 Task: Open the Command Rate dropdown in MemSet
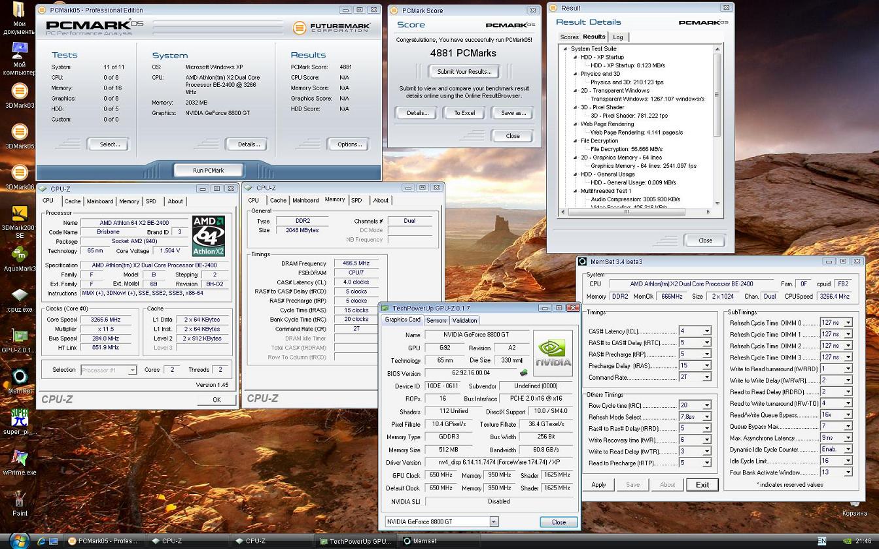706,377
